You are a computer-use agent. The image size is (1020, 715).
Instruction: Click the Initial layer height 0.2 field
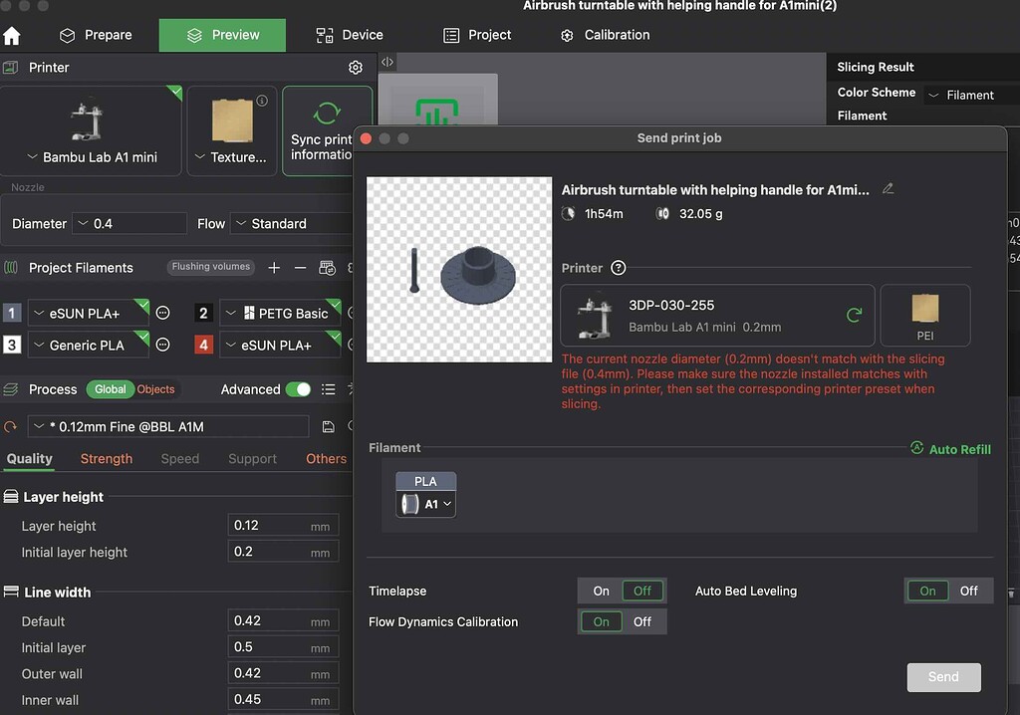coord(283,552)
